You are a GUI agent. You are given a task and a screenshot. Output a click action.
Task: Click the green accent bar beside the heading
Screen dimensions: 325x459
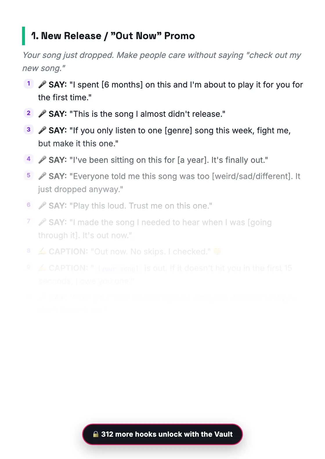coord(24,36)
